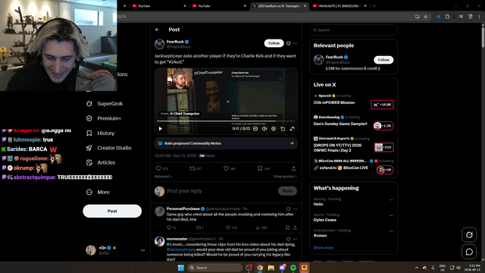Open the Helix trending topic
Image resolution: width=485 pixels, height=273 pixels.
click(318, 204)
